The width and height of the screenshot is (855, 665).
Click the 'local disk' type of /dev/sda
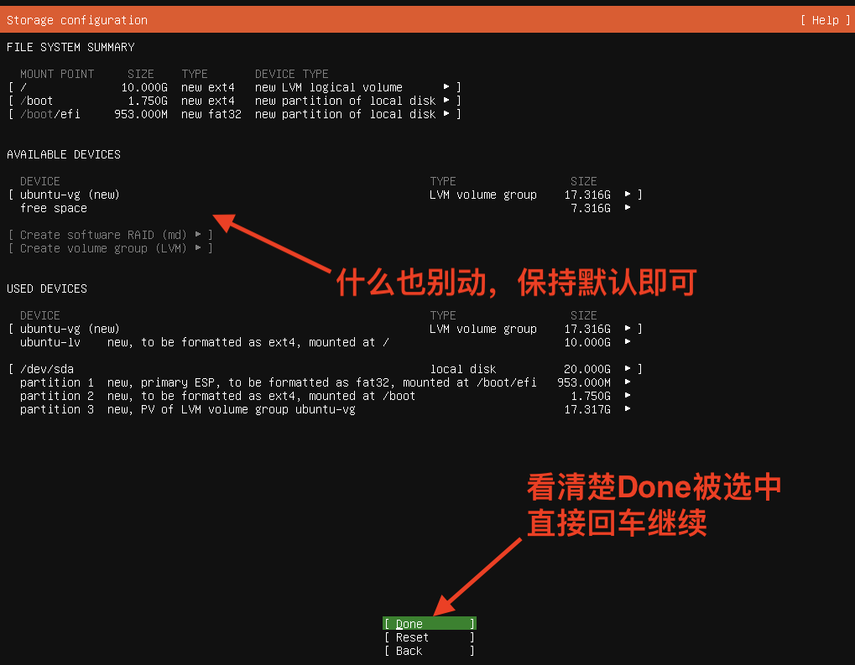coord(463,369)
